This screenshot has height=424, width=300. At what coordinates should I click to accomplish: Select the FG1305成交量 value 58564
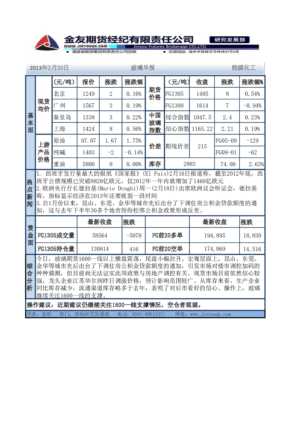point(99,235)
